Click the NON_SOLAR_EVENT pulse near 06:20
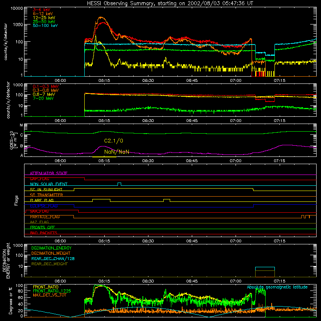Screen dimensions: 321x321 point(119,184)
